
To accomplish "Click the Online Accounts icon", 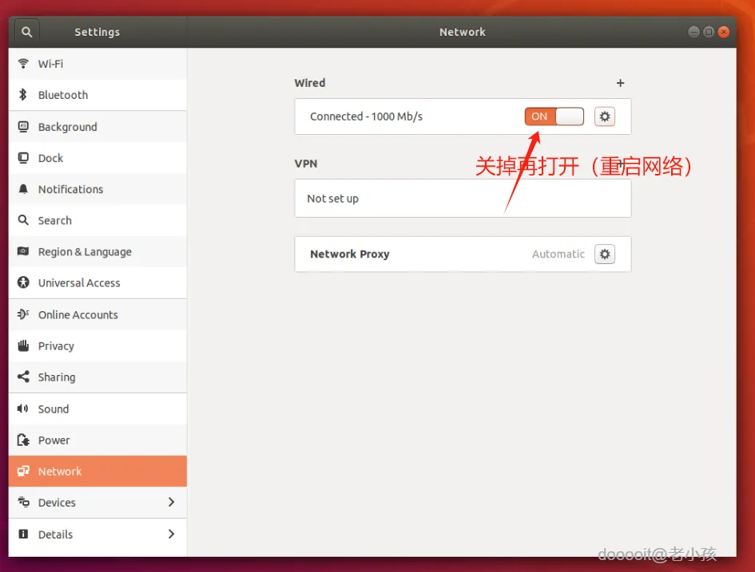I will pos(23,314).
